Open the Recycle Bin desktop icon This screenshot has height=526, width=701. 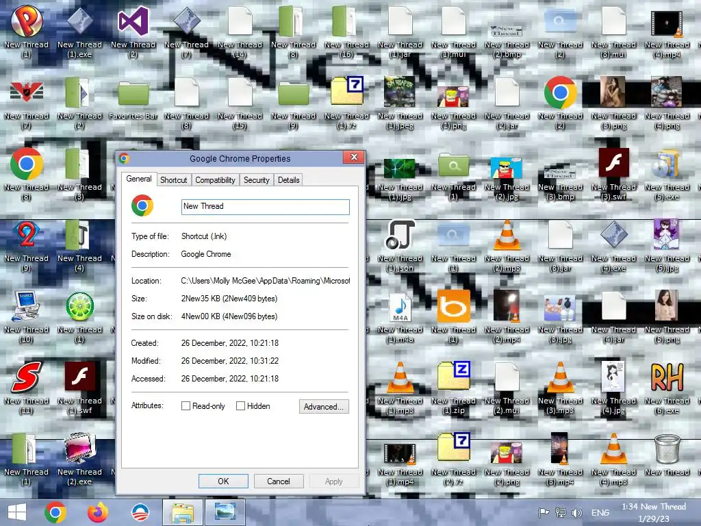[667, 455]
